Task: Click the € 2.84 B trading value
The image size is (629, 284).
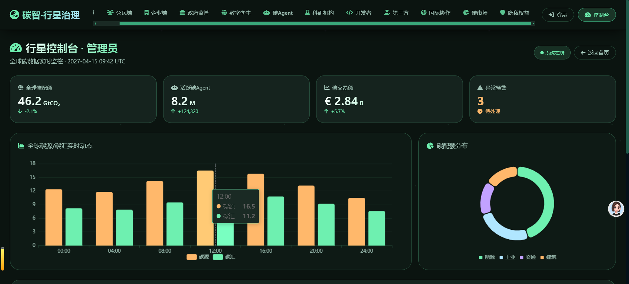Action: [x=344, y=101]
